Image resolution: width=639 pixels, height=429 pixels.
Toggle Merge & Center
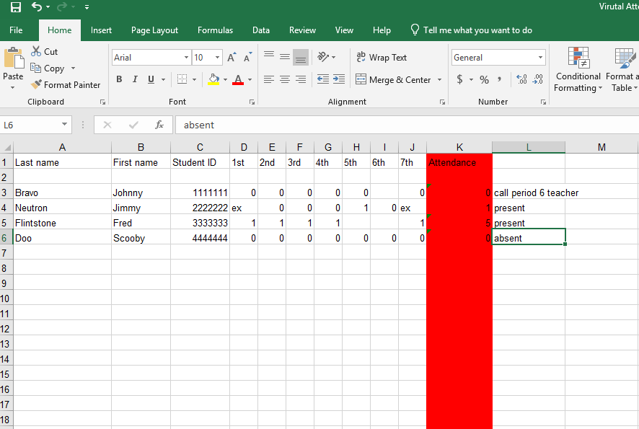coord(394,79)
